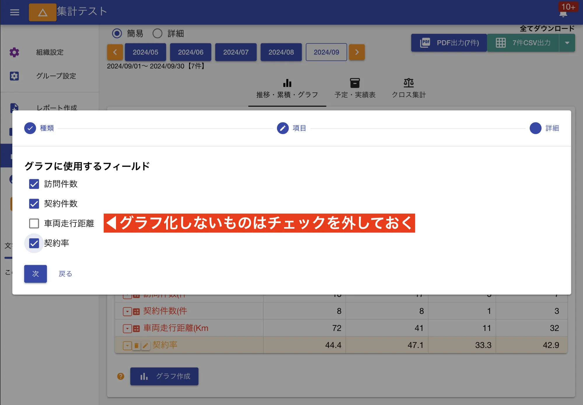Click the calculator icon beside 契約件数

pyautogui.click(x=136, y=311)
